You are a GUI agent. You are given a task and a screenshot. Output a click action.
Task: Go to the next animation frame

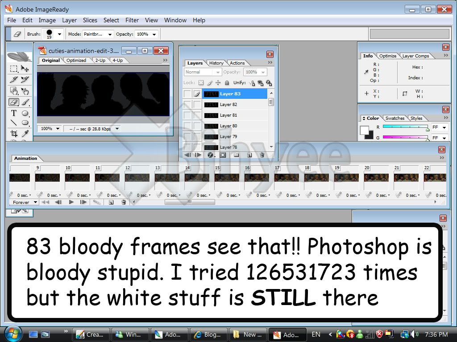(83, 202)
